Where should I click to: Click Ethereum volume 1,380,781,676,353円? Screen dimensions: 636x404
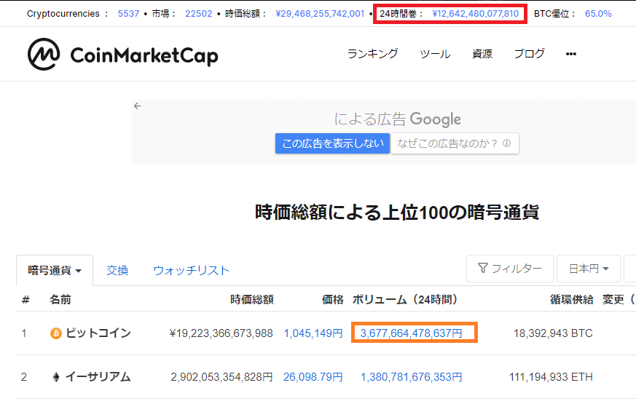click(x=412, y=377)
